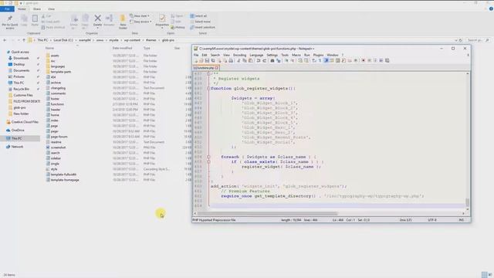Click the Open file icon in Notepad++ toolbar

201,60
